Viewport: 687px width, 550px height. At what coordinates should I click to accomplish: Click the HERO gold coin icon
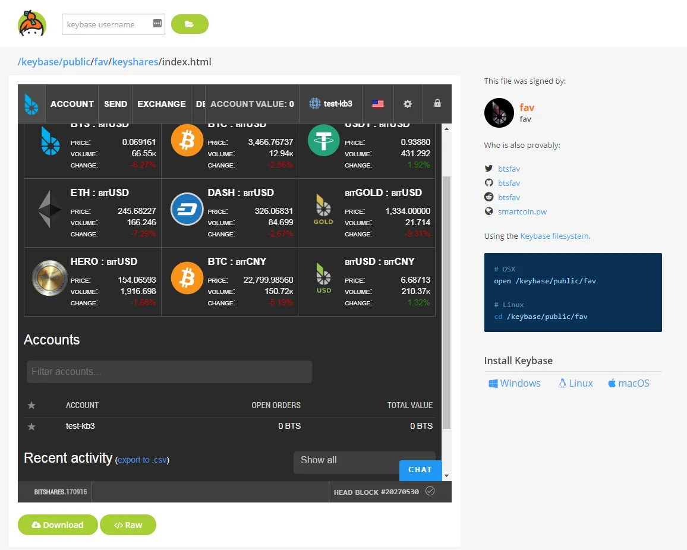tap(49, 278)
